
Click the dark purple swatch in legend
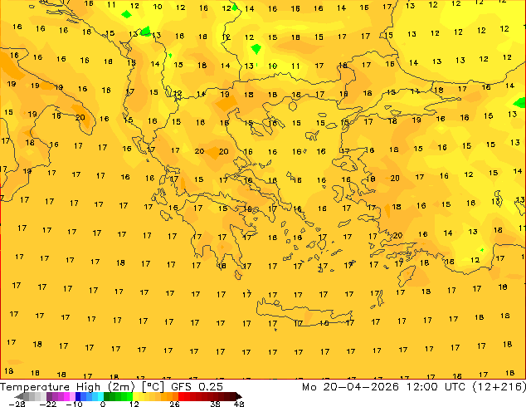click(49, 396)
